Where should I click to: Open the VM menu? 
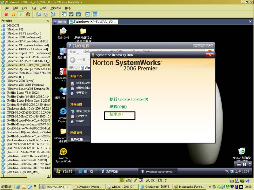coord(34,8)
